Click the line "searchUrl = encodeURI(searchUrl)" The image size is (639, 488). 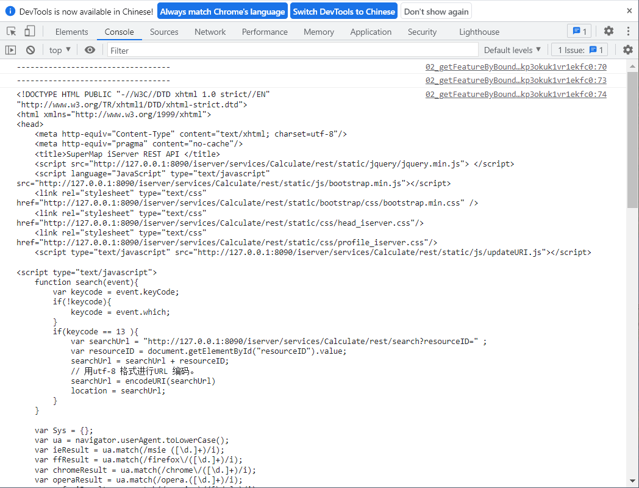click(143, 381)
